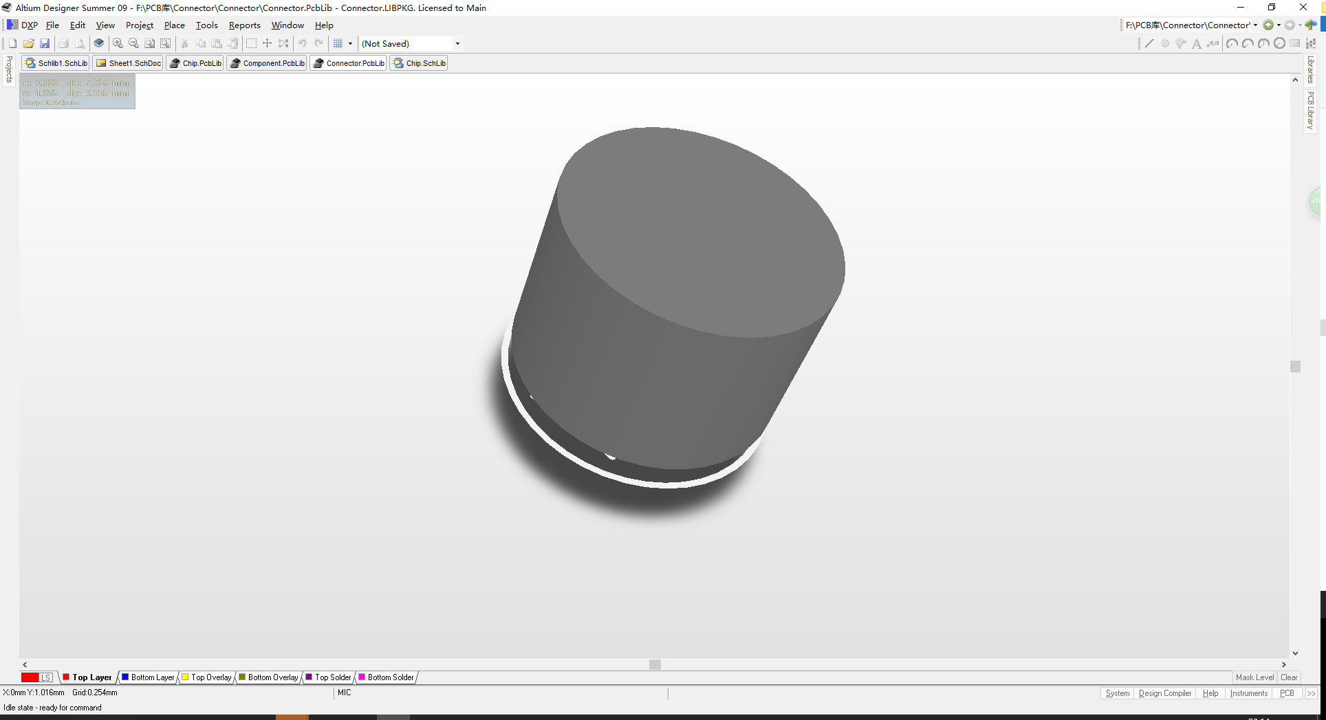Switch to Chip.PcbLib document tab

click(195, 63)
